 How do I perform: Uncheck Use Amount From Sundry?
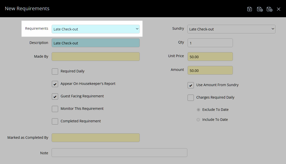(191, 85)
